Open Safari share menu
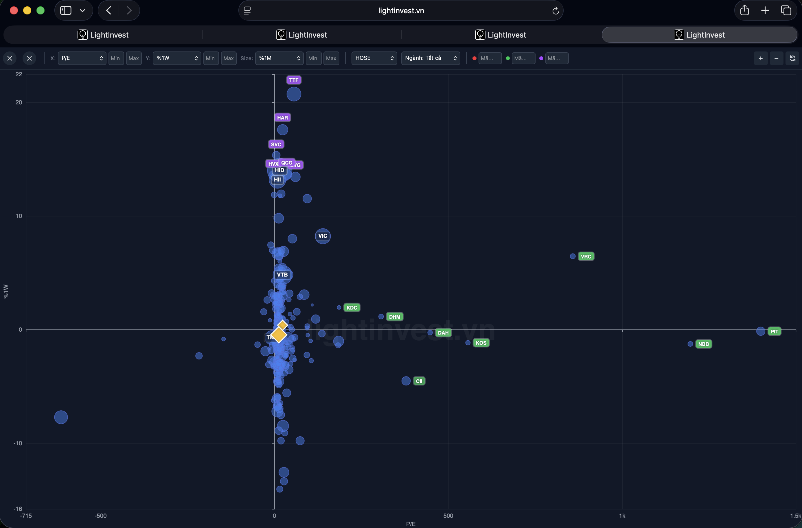 [744, 10]
